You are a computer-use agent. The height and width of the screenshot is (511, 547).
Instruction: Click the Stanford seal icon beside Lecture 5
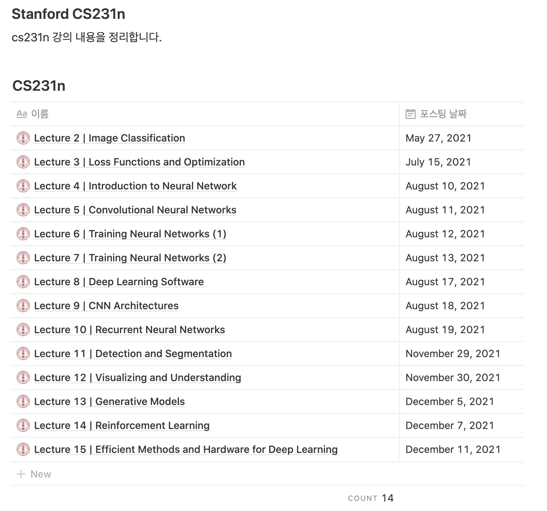click(23, 210)
